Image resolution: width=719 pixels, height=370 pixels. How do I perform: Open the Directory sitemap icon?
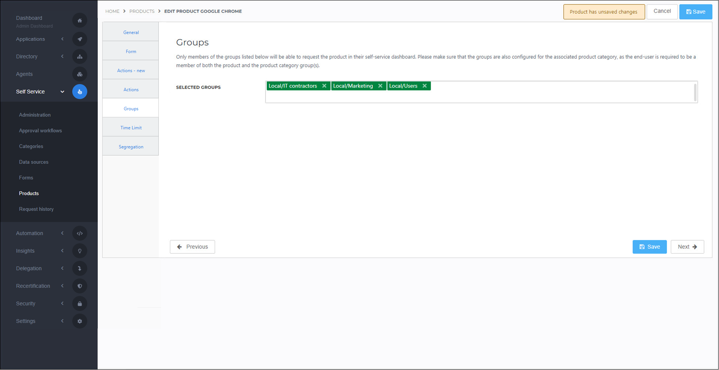(80, 56)
